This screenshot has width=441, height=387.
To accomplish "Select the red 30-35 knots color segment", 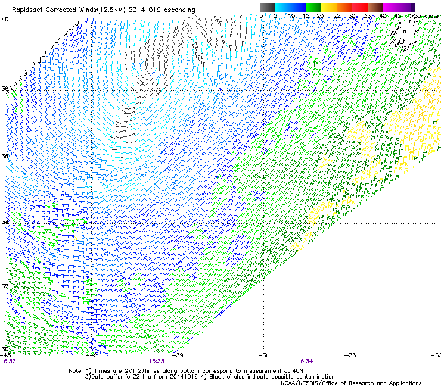I will point(360,7).
